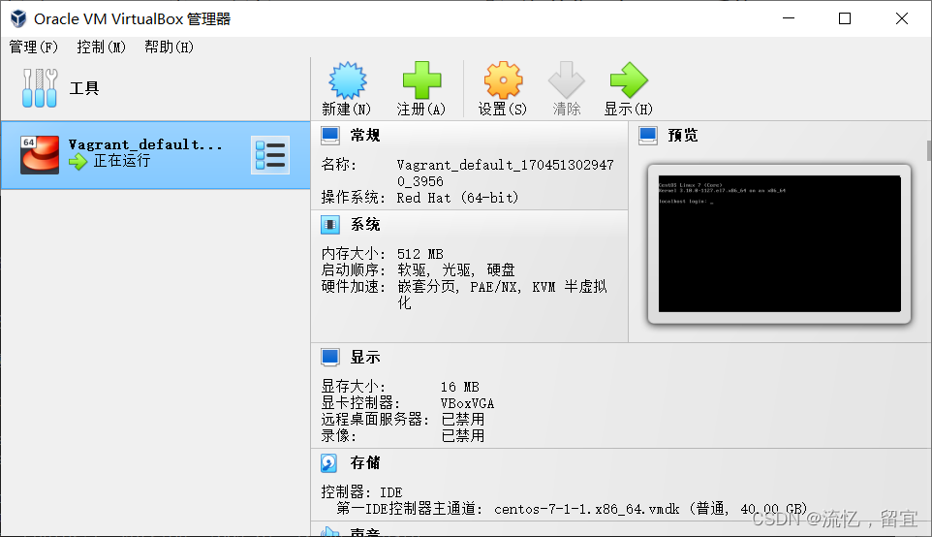The height and width of the screenshot is (537, 932).
Task: Open the 预览 section header
Action: click(683, 136)
